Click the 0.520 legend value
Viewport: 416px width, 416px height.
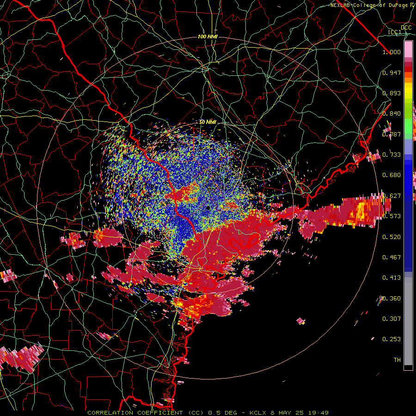pyautogui.click(x=392, y=237)
